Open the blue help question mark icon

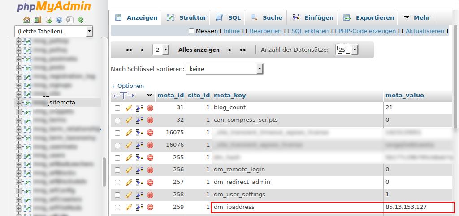pos(59,20)
